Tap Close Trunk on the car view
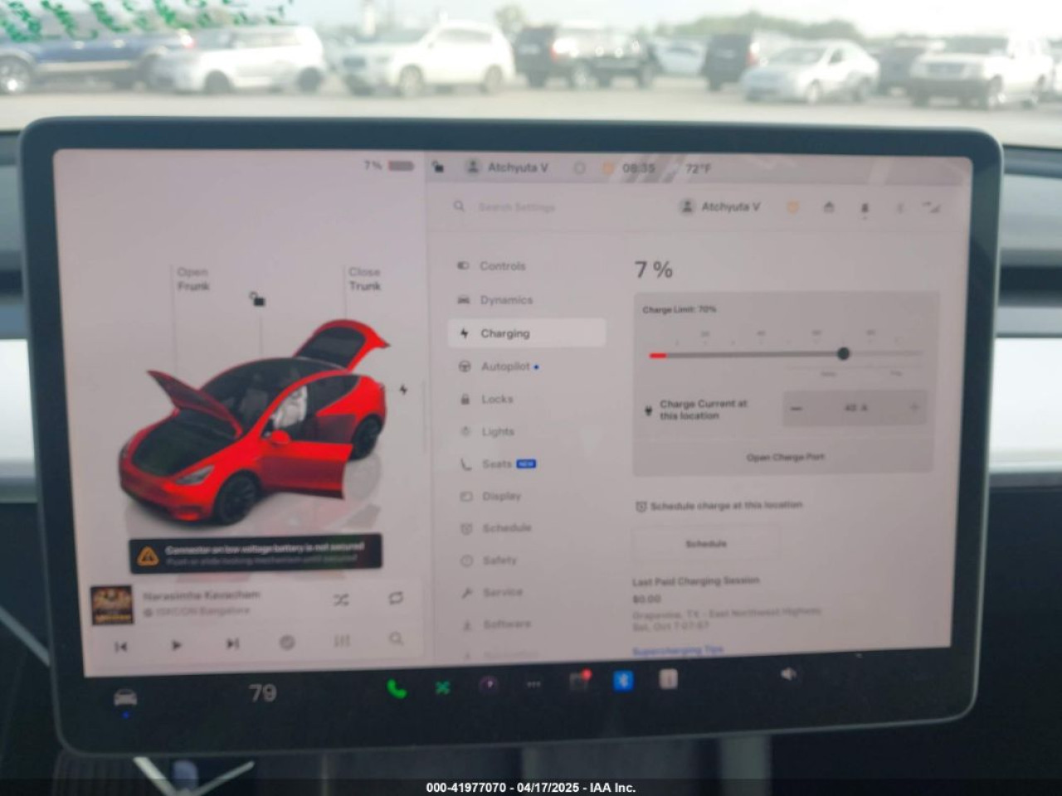Viewport: 1062px width, 796px height. [364, 279]
